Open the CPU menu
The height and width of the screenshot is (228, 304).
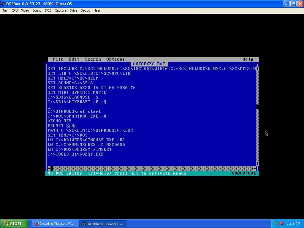click(x=15, y=10)
